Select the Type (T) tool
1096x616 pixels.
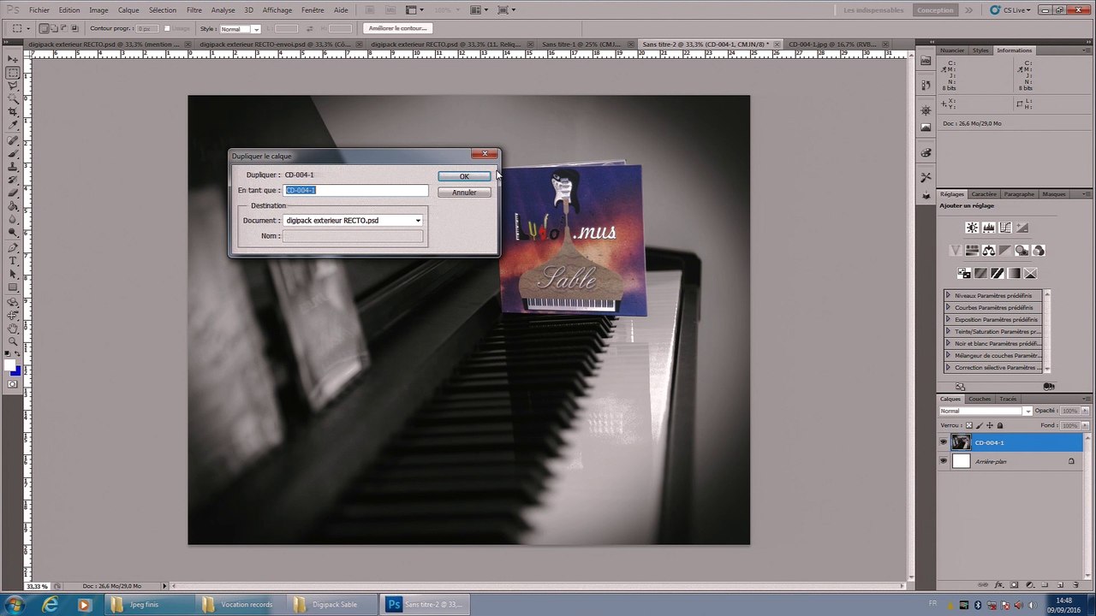tap(13, 261)
